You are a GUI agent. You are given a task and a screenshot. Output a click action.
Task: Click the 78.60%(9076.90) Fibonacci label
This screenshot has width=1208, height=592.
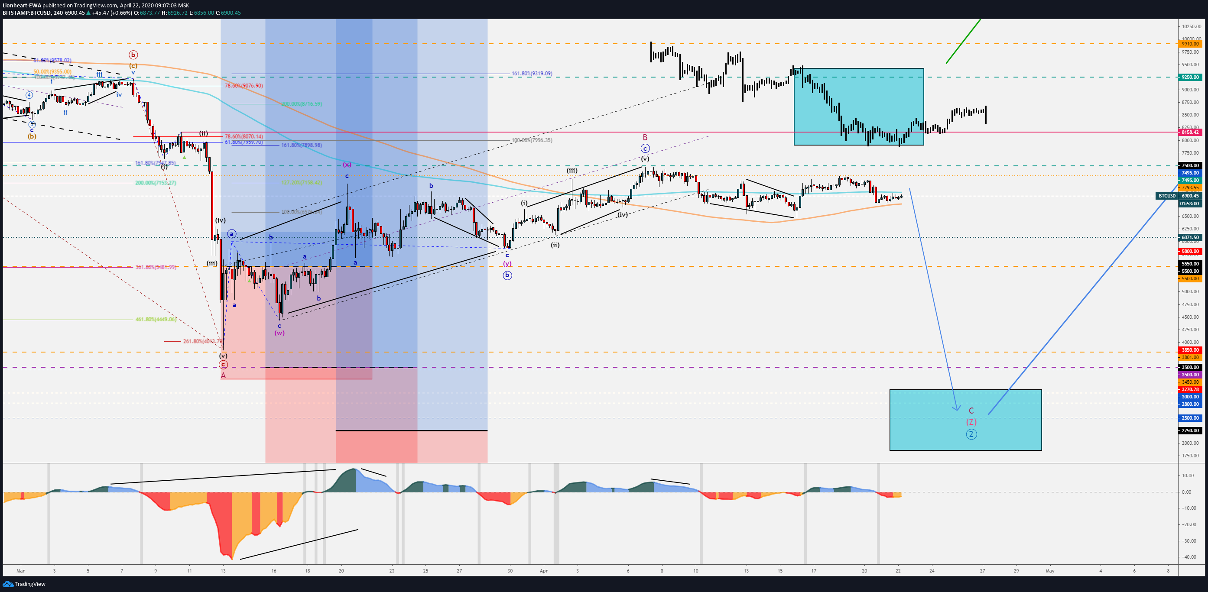coord(244,86)
